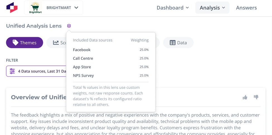Click the purple layers icon beside the lens title
Screen dimensions: 272x135
coord(69,26)
